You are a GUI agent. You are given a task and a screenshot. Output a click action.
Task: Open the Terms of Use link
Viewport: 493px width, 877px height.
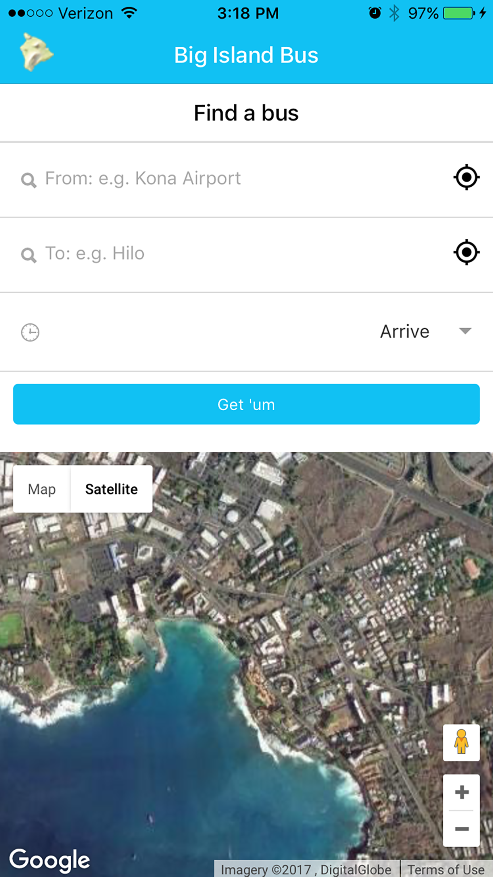446,869
